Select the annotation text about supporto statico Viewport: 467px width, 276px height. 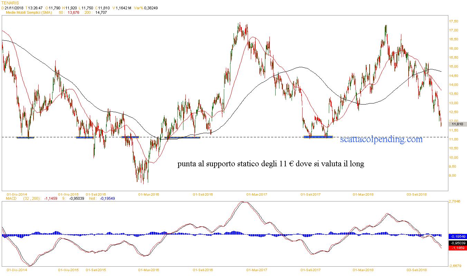pos(270,164)
